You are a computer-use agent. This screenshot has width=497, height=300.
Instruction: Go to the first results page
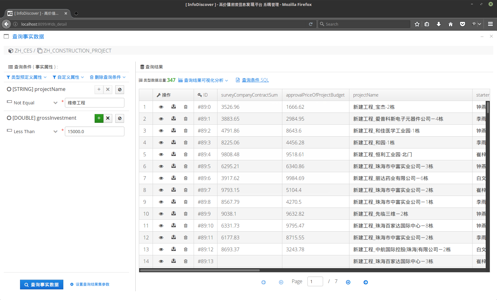(264, 282)
